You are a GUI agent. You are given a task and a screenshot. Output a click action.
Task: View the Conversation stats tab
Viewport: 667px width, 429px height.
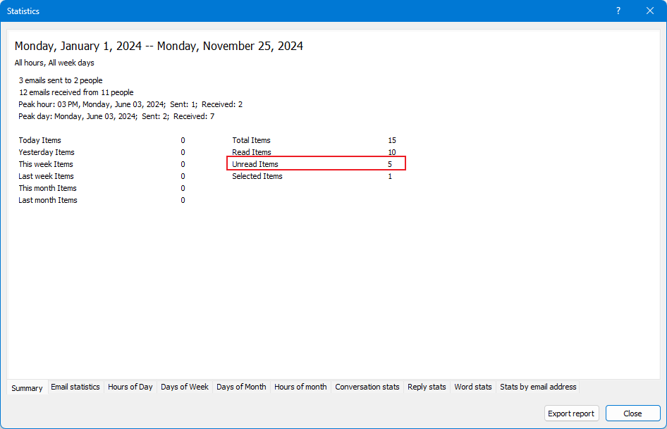coord(367,387)
